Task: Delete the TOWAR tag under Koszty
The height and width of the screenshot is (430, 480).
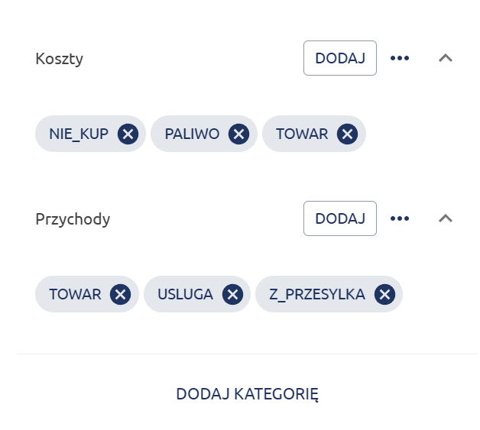Action: click(x=348, y=134)
